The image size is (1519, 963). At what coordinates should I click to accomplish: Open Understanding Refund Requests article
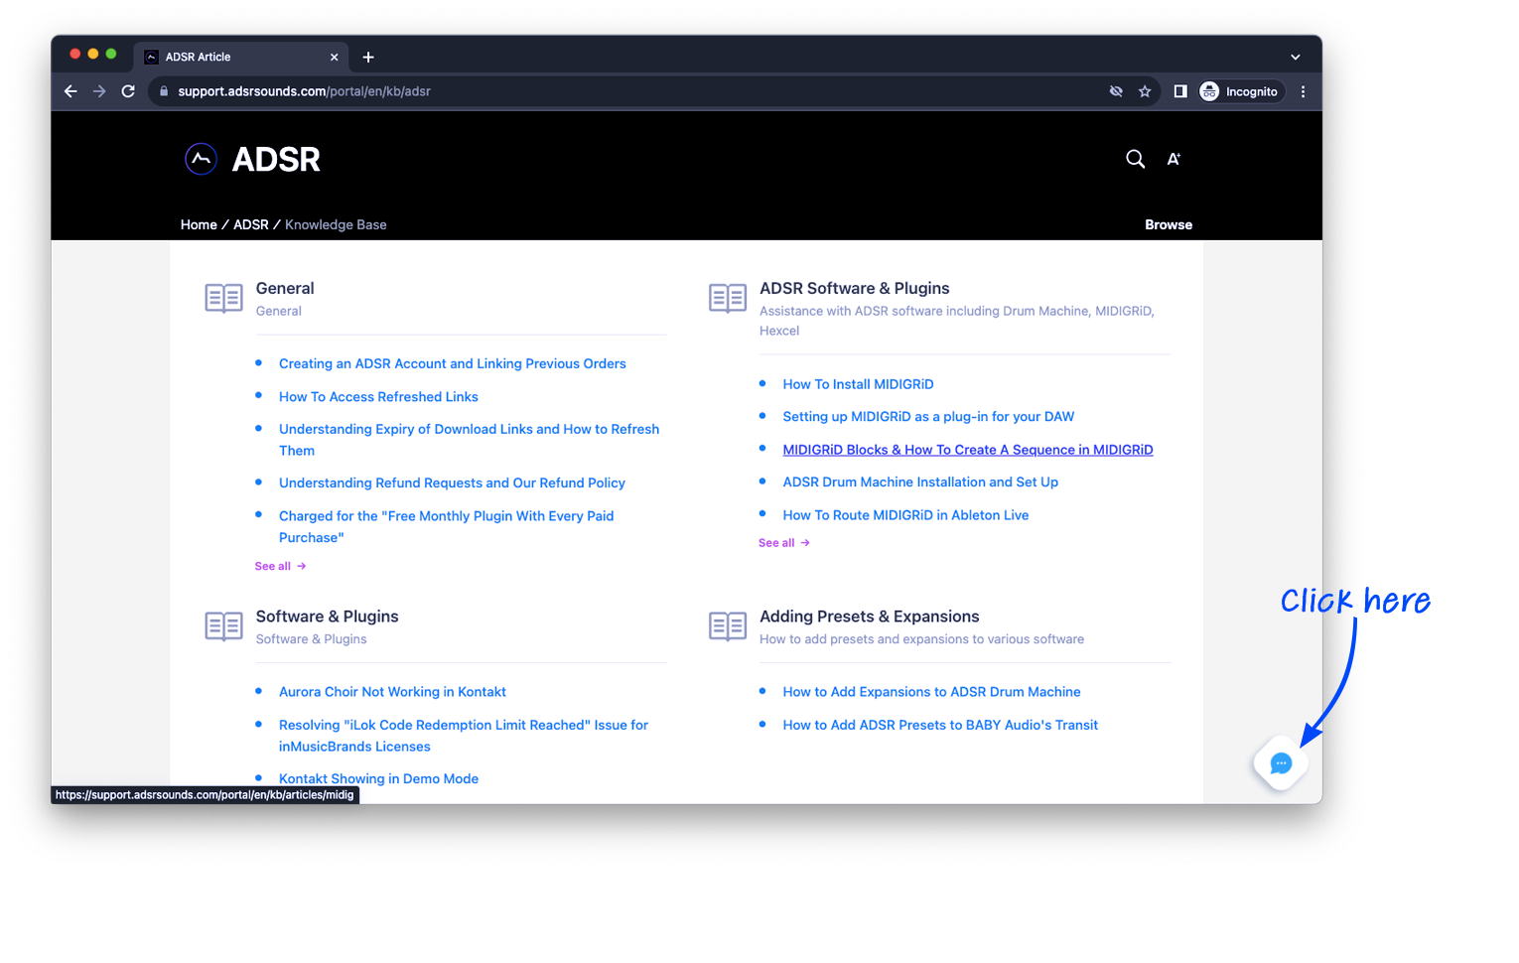[x=452, y=482]
